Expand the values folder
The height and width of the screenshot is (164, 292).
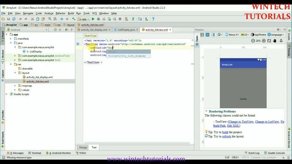(15, 90)
